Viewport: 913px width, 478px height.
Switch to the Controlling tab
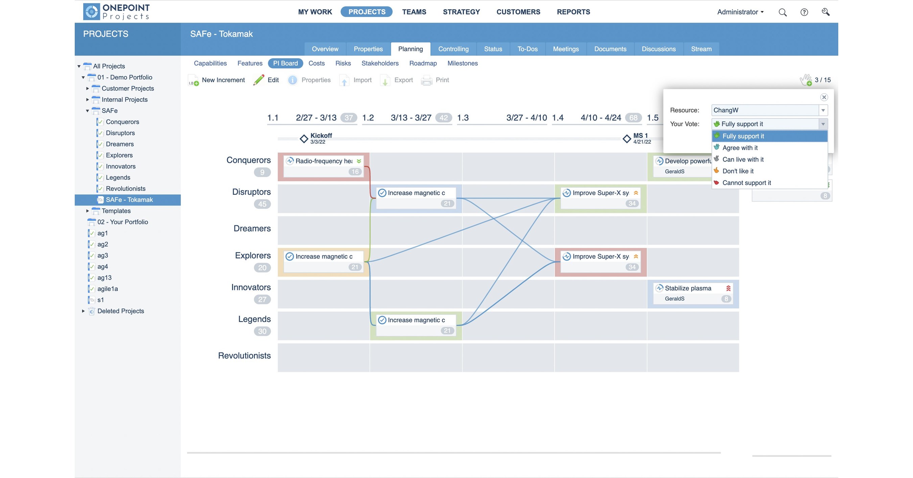(x=453, y=49)
